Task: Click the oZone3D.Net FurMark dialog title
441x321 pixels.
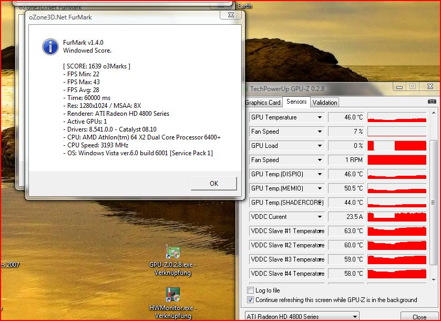Action: tap(60, 17)
